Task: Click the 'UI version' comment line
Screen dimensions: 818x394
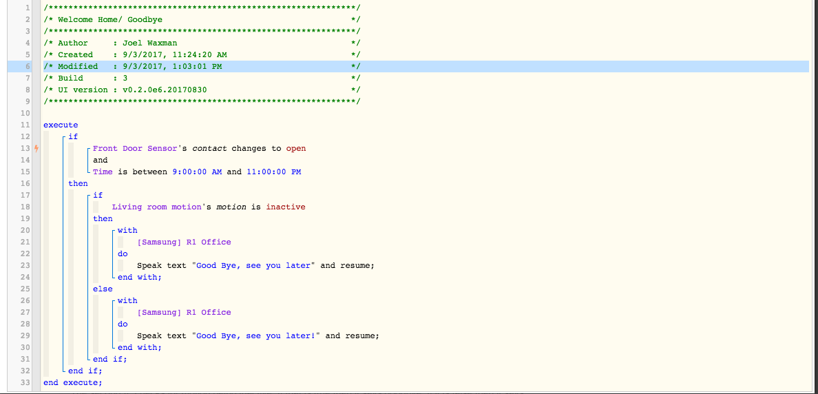Action: pos(202,90)
